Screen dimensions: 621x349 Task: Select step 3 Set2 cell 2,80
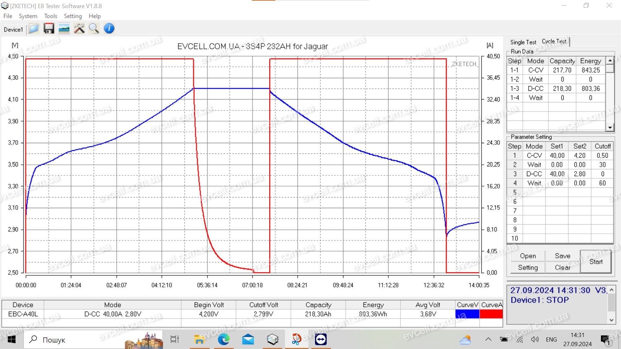[580, 174]
